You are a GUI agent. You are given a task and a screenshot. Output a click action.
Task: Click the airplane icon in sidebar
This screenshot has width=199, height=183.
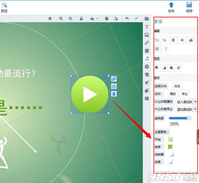click(147, 83)
